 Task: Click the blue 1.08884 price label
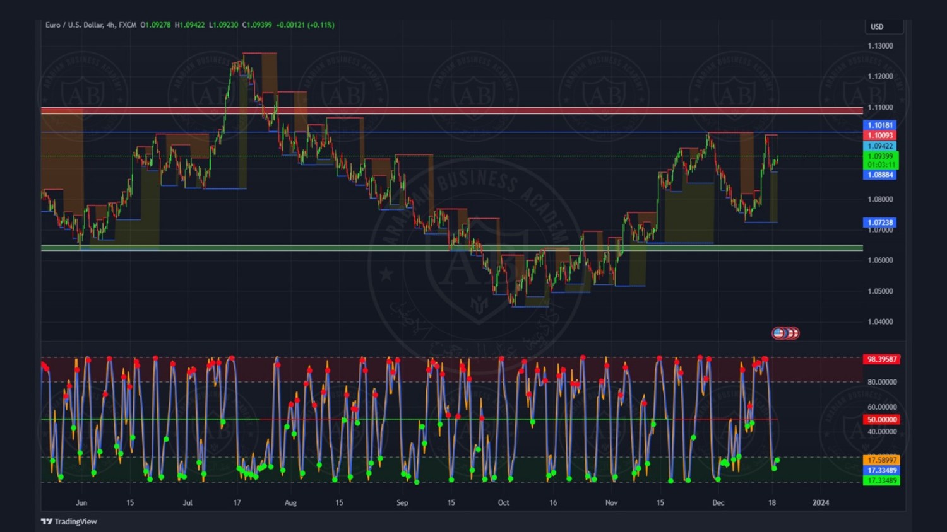click(879, 175)
